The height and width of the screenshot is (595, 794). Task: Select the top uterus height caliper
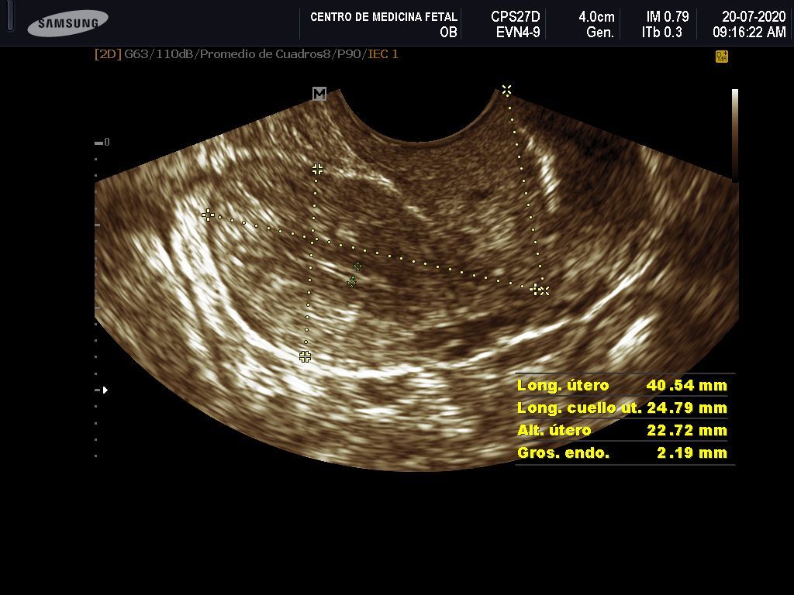click(x=317, y=169)
